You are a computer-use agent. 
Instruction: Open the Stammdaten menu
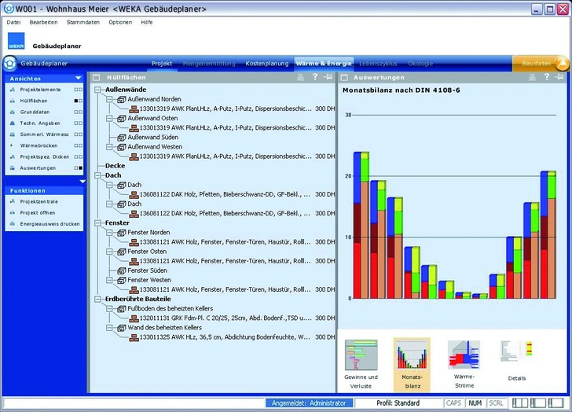coord(82,22)
